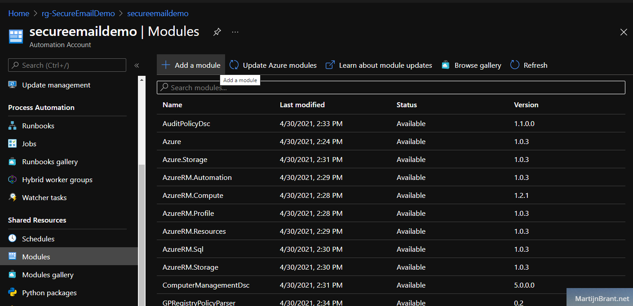This screenshot has width=633, height=306.
Task: Click Update Azure modules button label
Action: coord(280,65)
